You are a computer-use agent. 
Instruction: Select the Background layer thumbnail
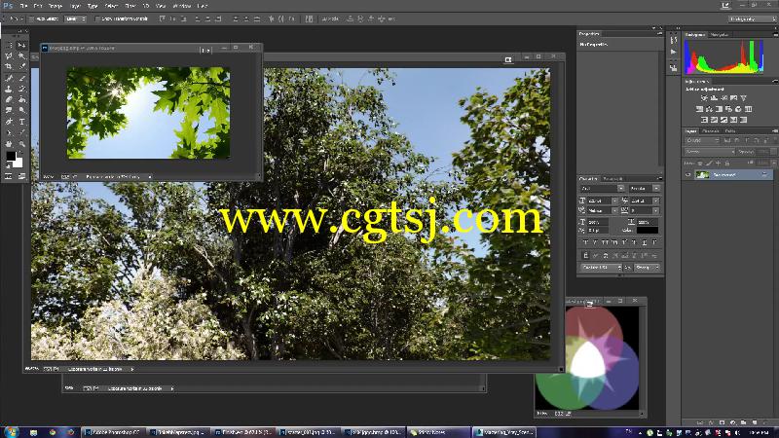(x=702, y=175)
